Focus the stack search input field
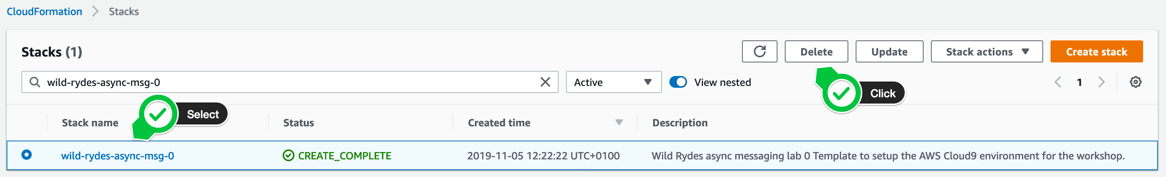 (x=290, y=82)
